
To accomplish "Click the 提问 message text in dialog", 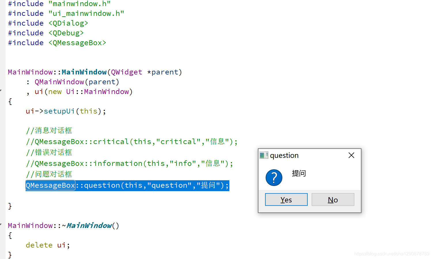I will pyautogui.click(x=299, y=173).
